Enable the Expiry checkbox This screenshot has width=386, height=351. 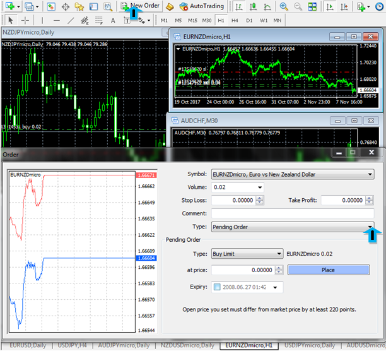pyautogui.click(x=218, y=287)
